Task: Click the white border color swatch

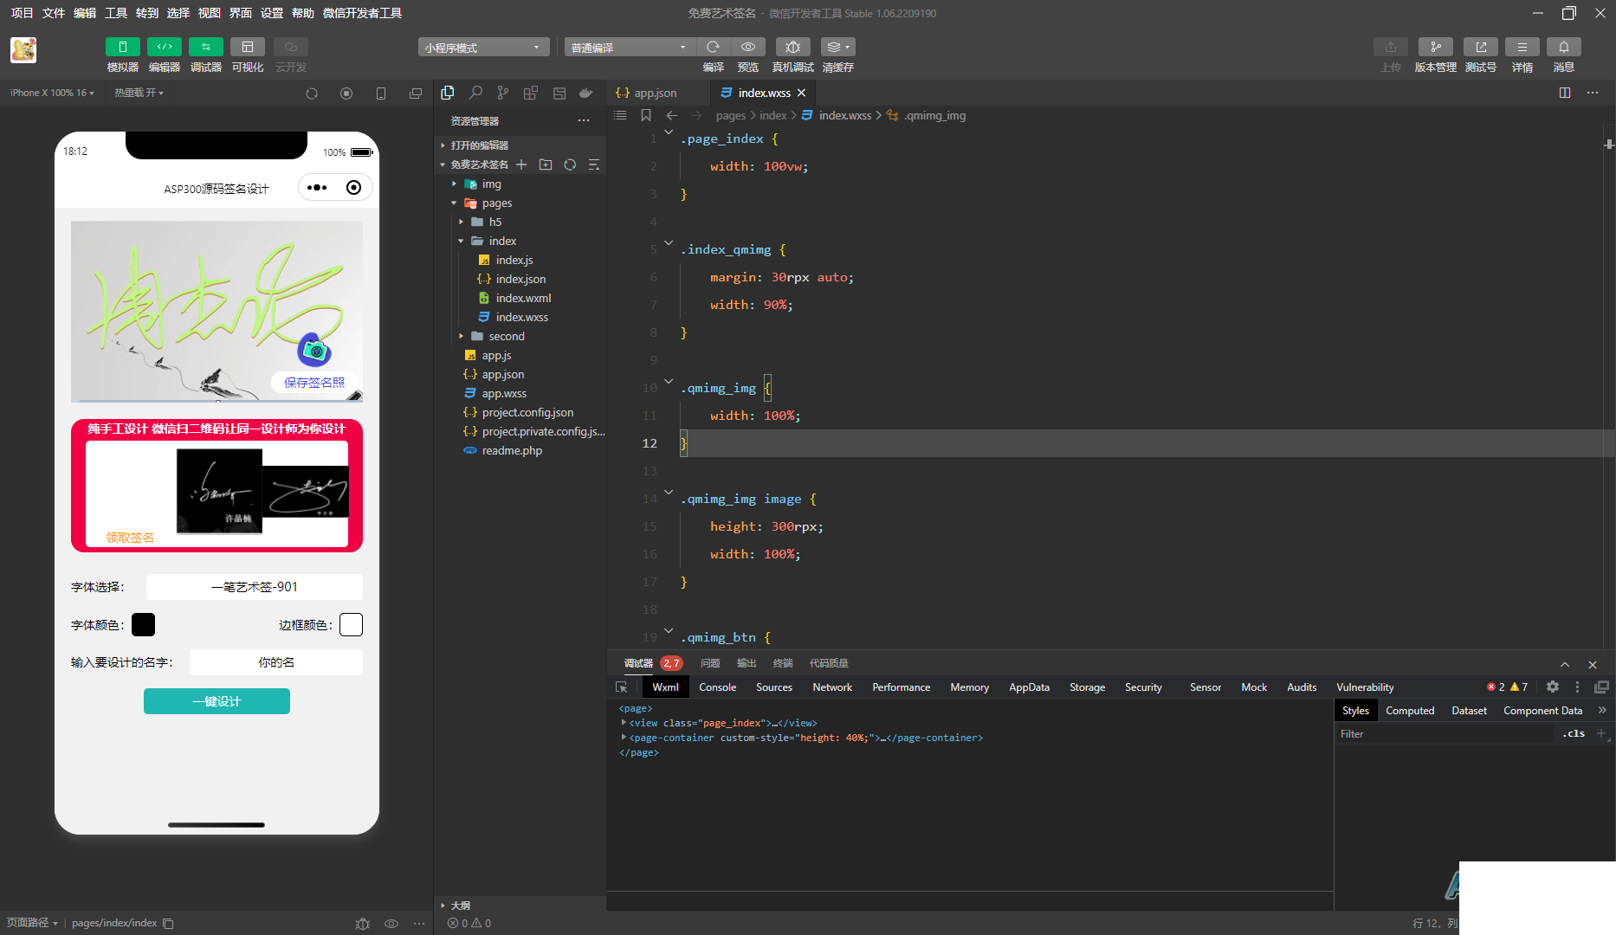Action: tap(351, 624)
